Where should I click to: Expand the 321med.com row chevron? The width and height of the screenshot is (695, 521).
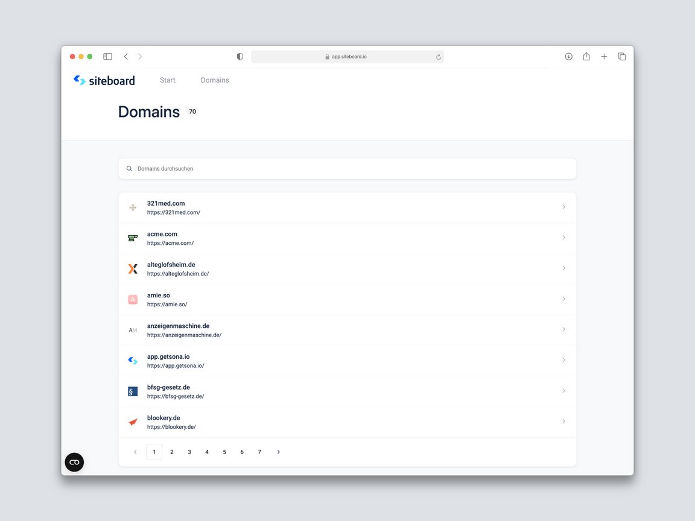coord(564,207)
